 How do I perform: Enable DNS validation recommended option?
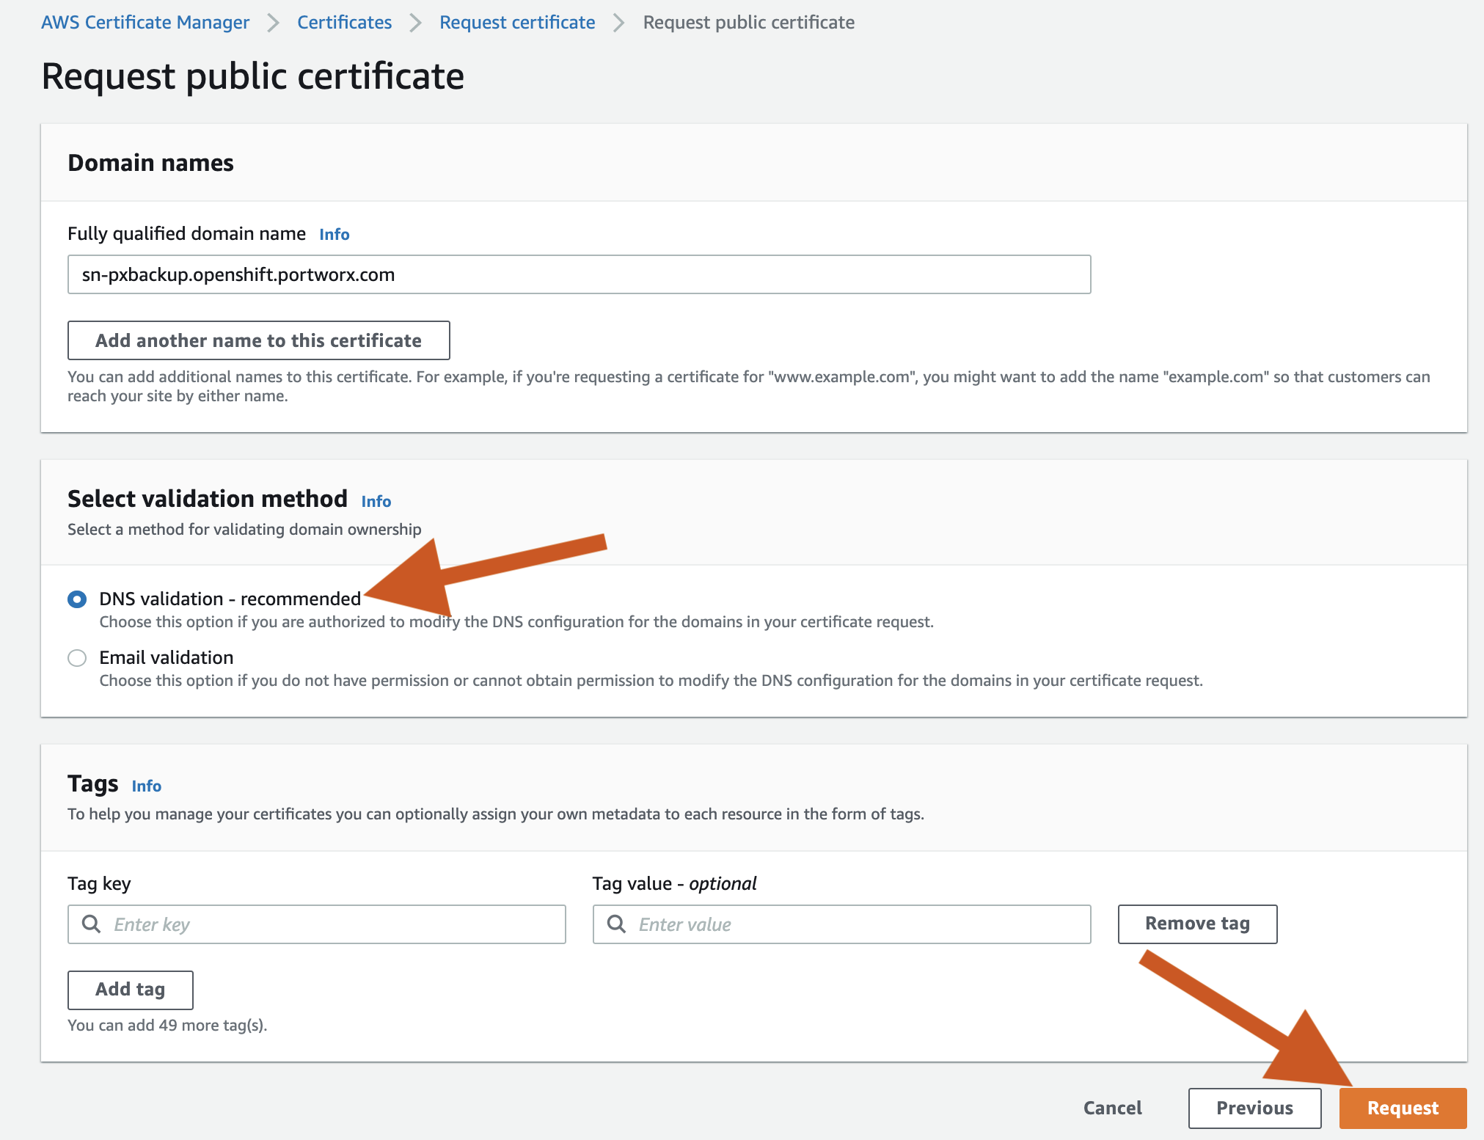click(x=76, y=599)
